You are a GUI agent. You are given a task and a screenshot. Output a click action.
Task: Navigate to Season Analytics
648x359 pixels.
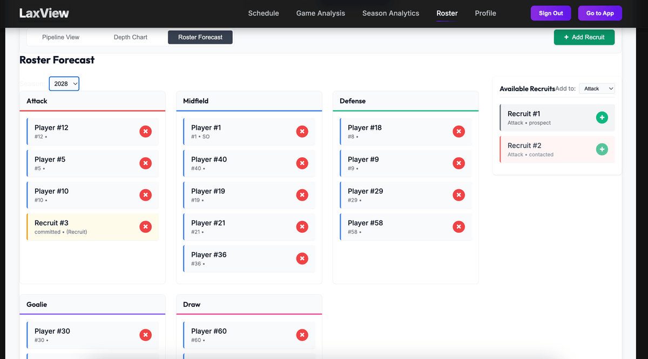(x=390, y=13)
